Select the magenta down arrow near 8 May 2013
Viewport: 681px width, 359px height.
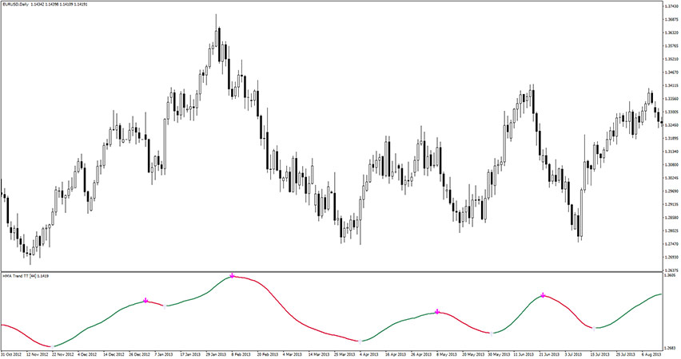pyautogui.click(x=437, y=311)
